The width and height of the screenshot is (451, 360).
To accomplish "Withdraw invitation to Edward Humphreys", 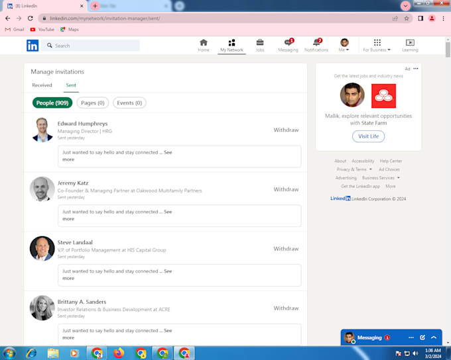I will [x=286, y=130].
